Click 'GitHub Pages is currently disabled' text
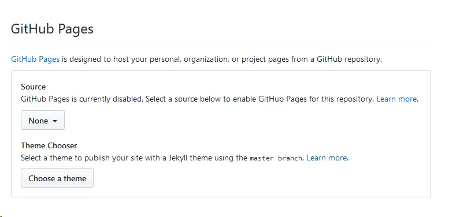 coord(82,99)
